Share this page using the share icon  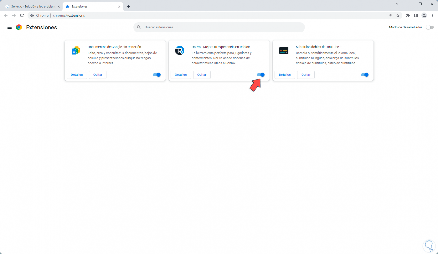click(x=390, y=15)
